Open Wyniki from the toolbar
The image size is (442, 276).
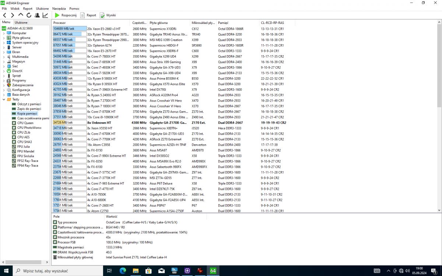coord(108,15)
